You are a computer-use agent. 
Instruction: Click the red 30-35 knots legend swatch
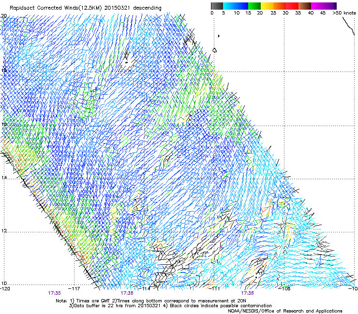tap(292, 6)
